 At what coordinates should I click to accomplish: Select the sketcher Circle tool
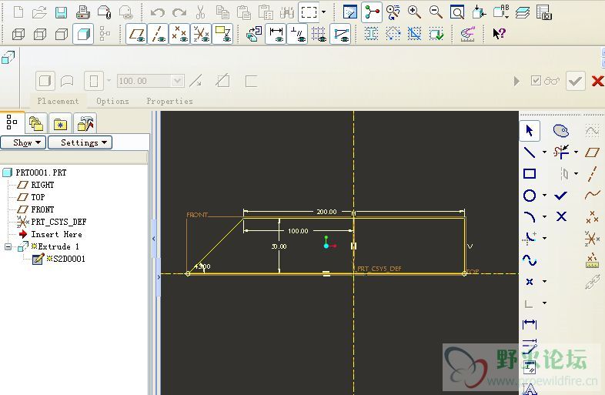click(530, 196)
